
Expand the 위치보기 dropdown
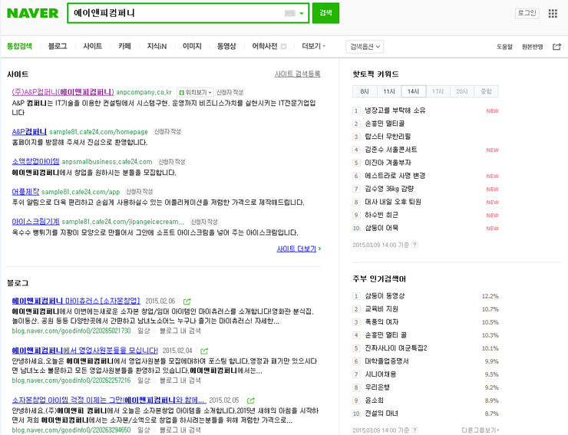pyautogui.click(x=195, y=92)
